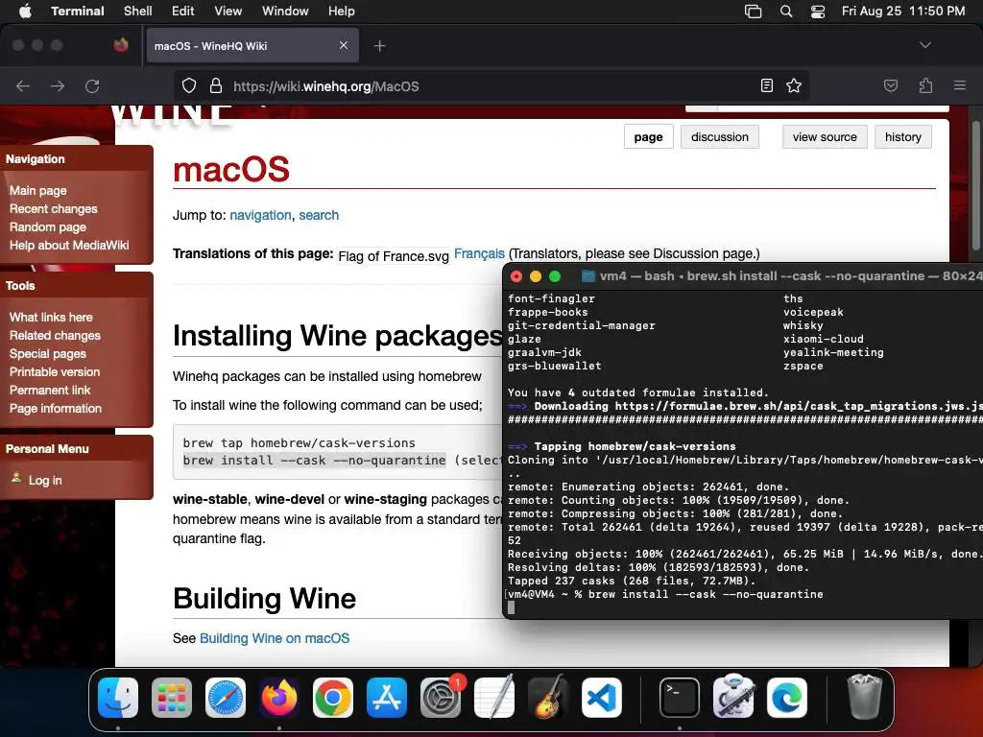Click the Terminal window title folder icon
The width and height of the screenshot is (983, 737).
[588, 276]
